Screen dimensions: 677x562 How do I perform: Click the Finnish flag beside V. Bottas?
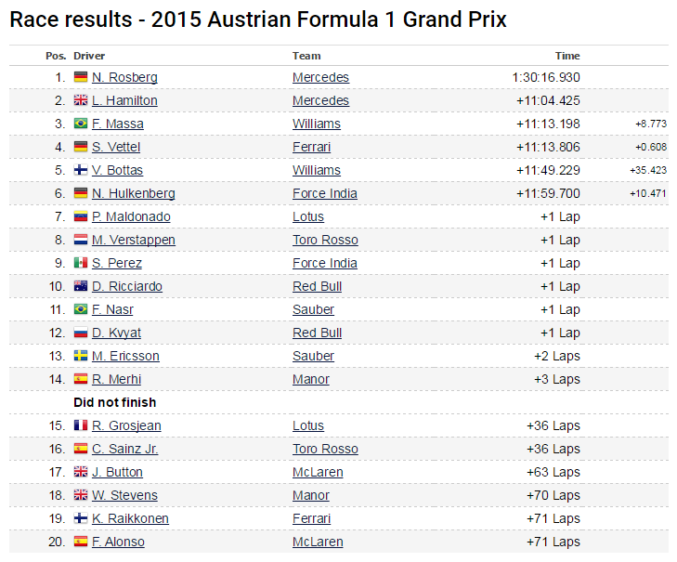pos(81,170)
